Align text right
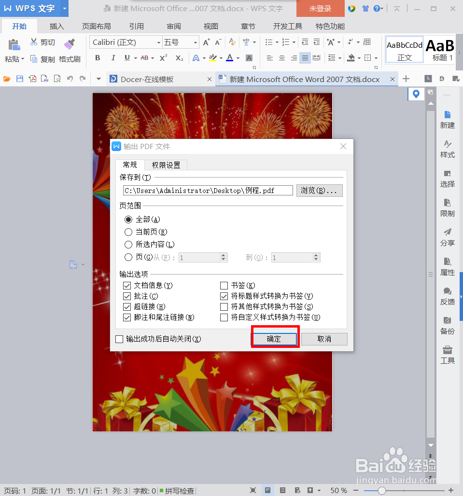This screenshot has width=463, height=496. pyautogui.click(x=294, y=58)
